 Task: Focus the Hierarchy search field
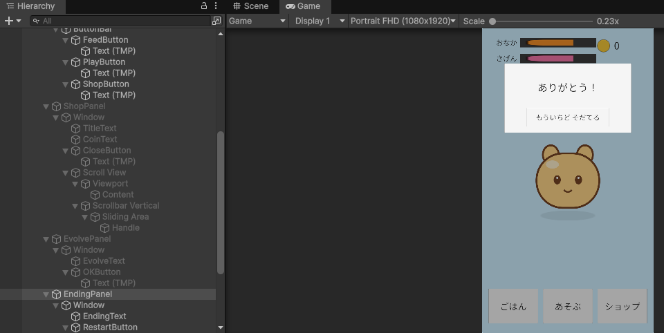coord(121,21)
